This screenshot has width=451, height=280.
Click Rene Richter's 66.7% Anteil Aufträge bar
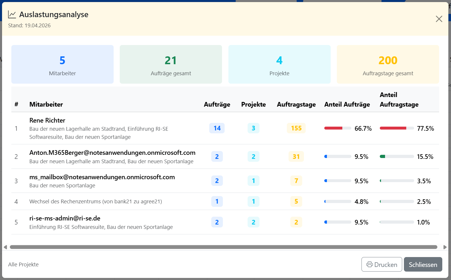pos(337,128)
